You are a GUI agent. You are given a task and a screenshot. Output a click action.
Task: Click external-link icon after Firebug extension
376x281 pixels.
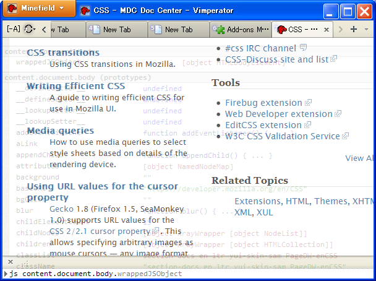click(308, 103)
